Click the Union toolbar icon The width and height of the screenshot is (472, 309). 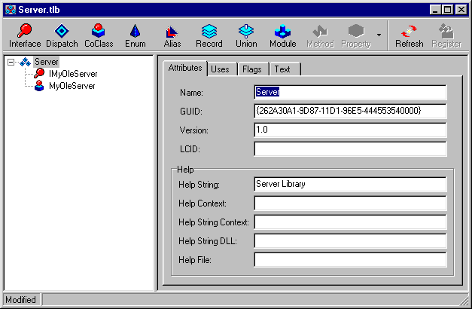tap(246, 35)
